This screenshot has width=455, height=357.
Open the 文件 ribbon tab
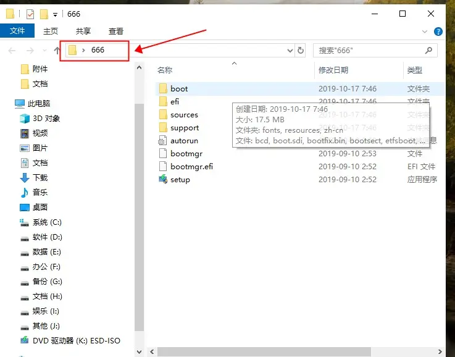17,31
